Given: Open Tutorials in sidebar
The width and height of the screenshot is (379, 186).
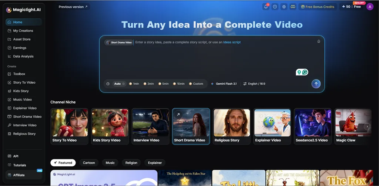Looking at the screenshot, I should (x=24, y=165).
